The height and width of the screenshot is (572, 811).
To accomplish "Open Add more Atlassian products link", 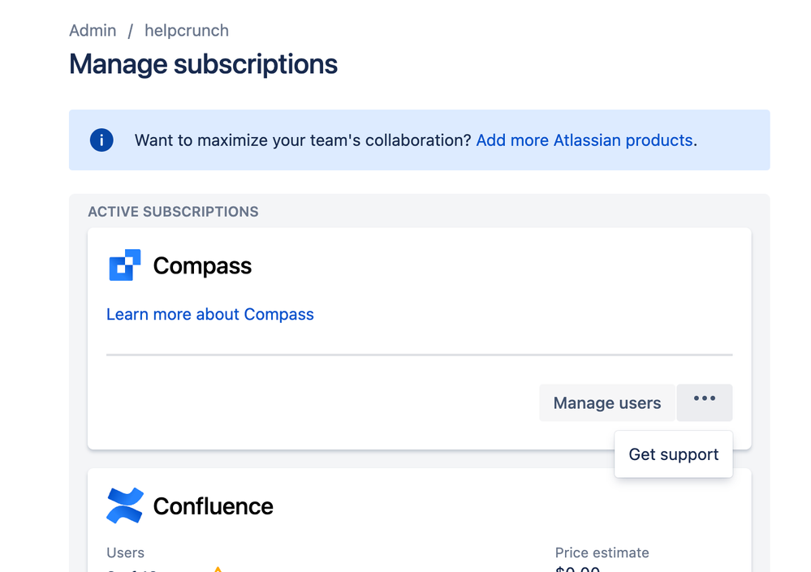I will click(584, 140).
